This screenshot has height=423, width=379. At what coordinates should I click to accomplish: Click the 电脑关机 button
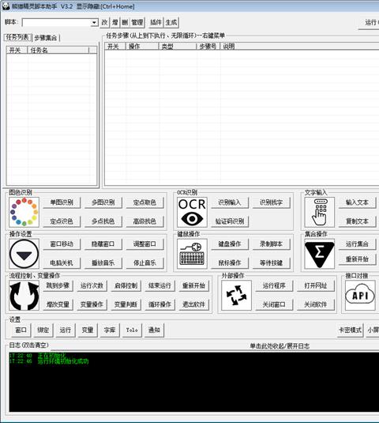62,262
